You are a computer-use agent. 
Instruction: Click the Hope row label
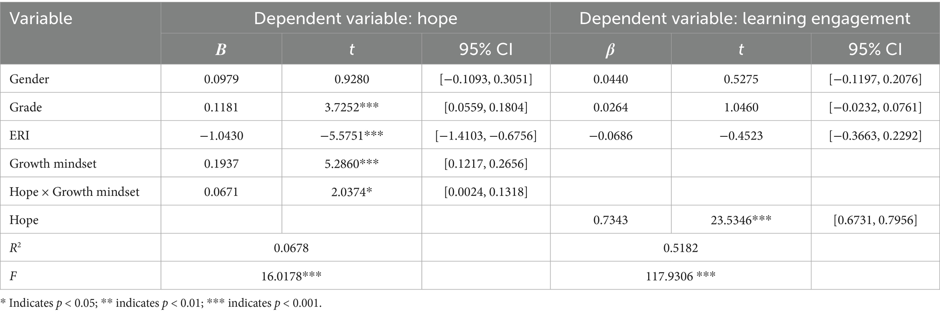click(24, 220)
